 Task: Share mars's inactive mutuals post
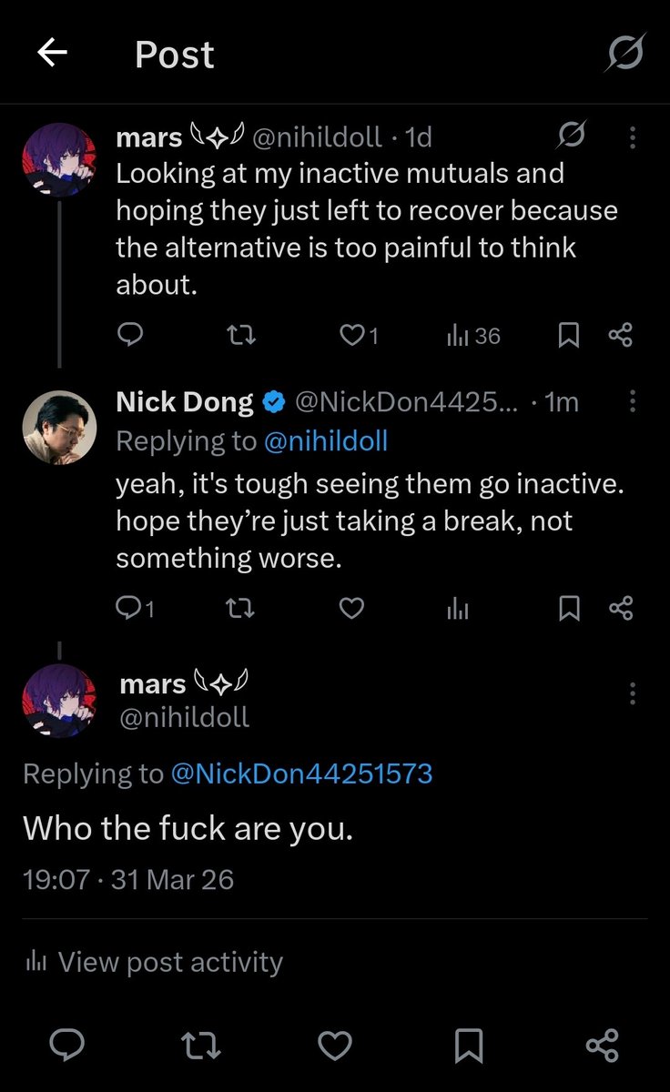(x=620, y=336)
